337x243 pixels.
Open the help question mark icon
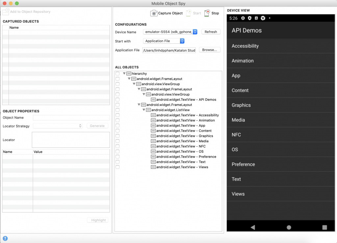pyautogui.click(x=5, y=238)
